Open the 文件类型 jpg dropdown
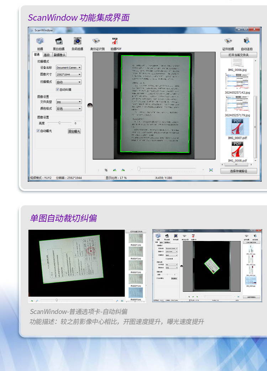 click(x=69, y=102)
